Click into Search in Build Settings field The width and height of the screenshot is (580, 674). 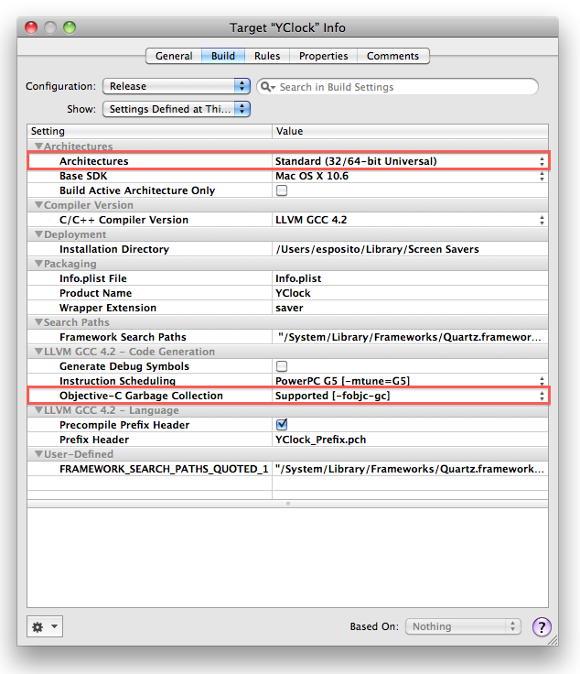point(397,87)
